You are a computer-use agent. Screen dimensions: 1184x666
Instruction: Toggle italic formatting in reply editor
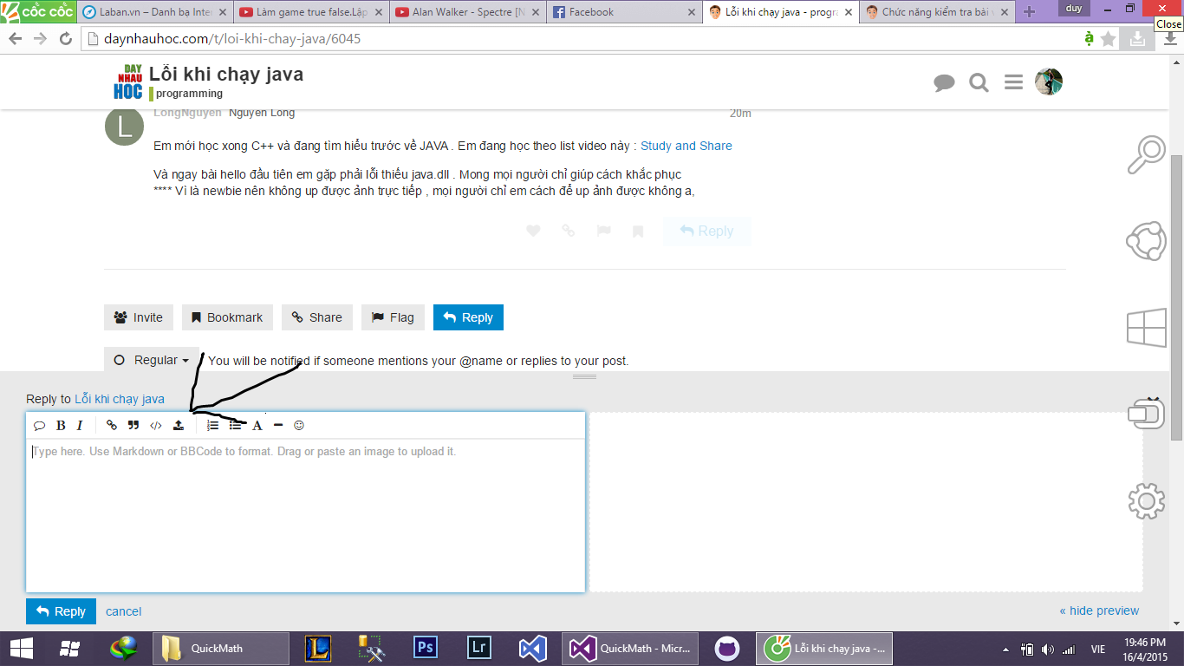pos(80,426)
